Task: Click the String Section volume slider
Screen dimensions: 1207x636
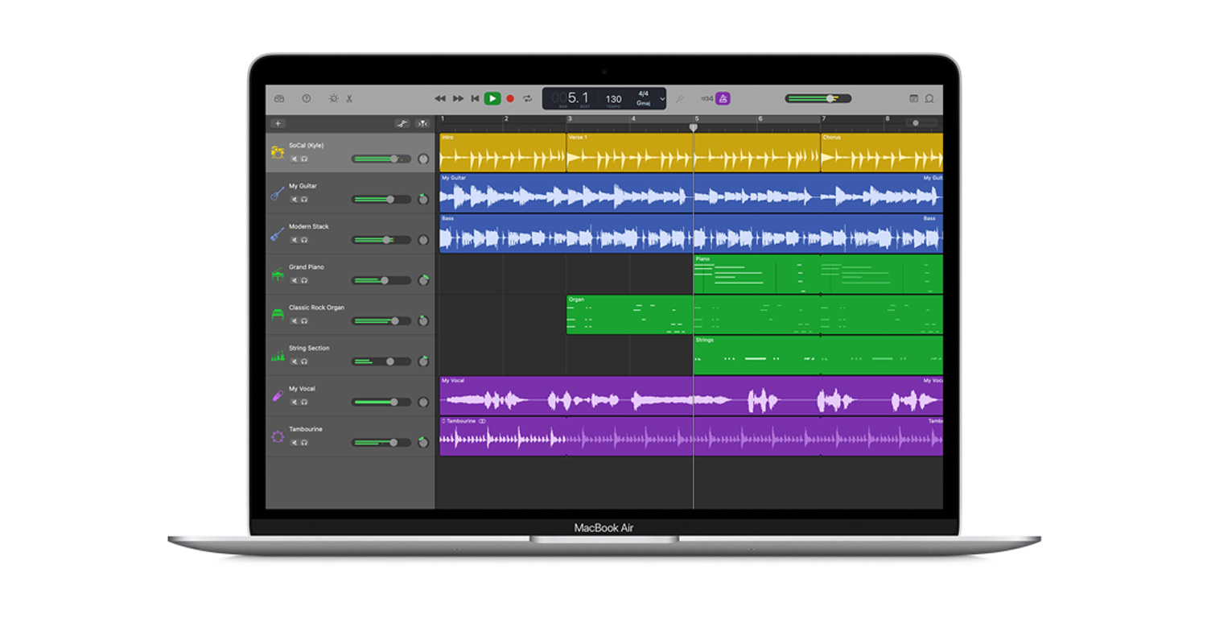Action: tap(381, 361)
